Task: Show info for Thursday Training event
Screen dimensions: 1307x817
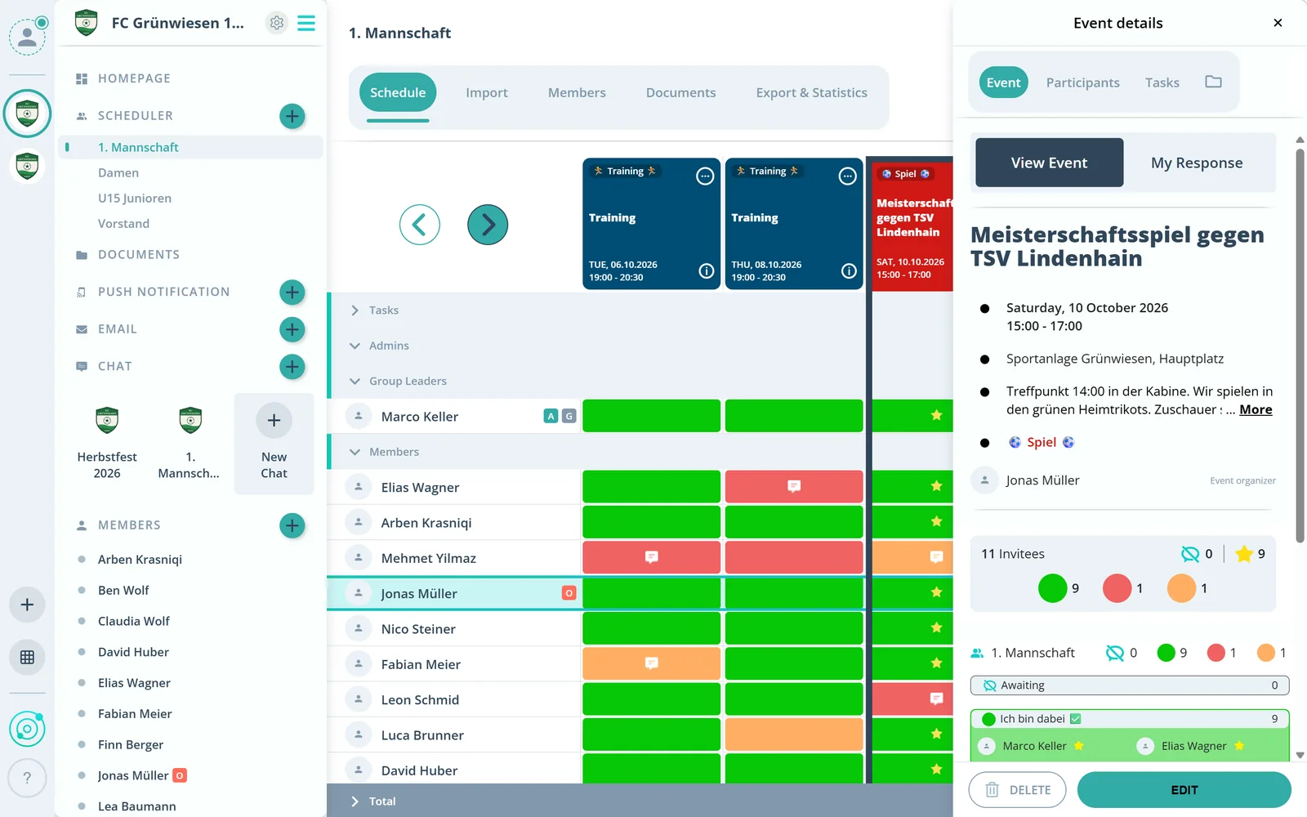Action: [x=849, y=271]
